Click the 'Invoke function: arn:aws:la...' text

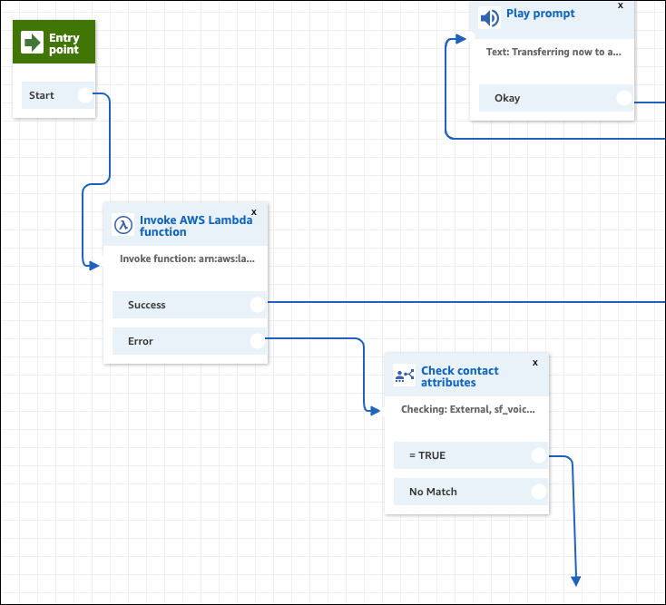pos(187,259)
